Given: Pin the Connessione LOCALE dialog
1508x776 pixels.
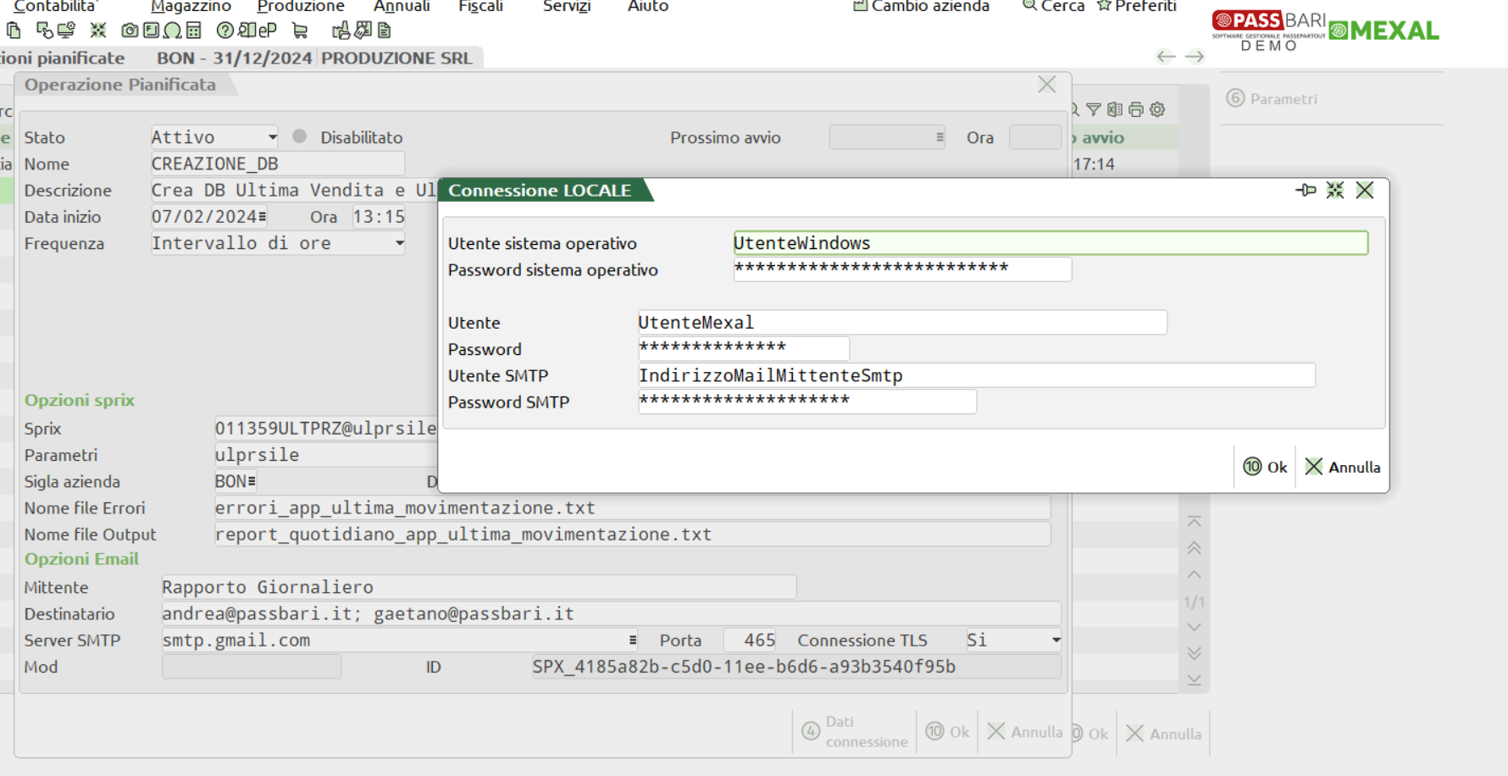Looking at the screenshot, I should (1305, 191).
